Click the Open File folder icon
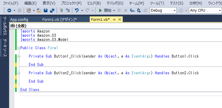This screenshot has width=222, height=108. [x=39, y=10]
